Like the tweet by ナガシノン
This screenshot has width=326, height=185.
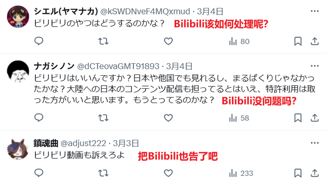(168, 118)
